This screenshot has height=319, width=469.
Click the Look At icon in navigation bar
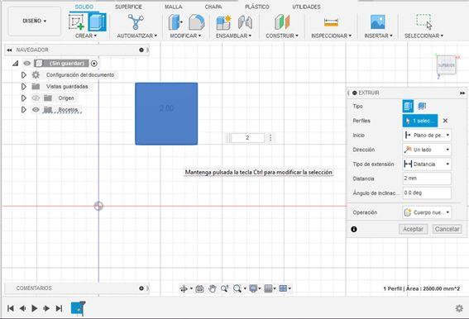click(x=199, y=288)
